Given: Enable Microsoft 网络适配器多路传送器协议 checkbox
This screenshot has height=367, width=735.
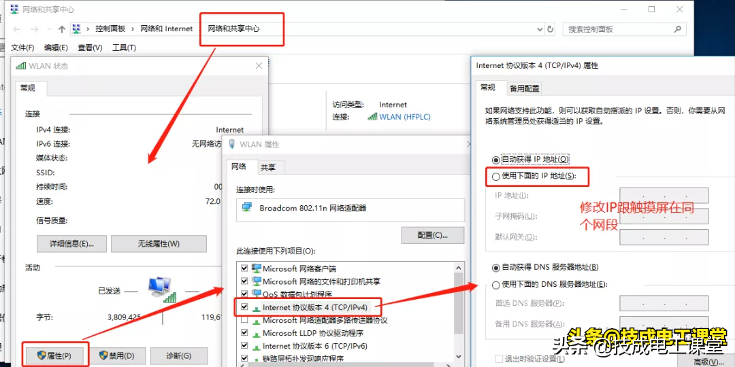Looking at the screenshot, I should [244, 320].
